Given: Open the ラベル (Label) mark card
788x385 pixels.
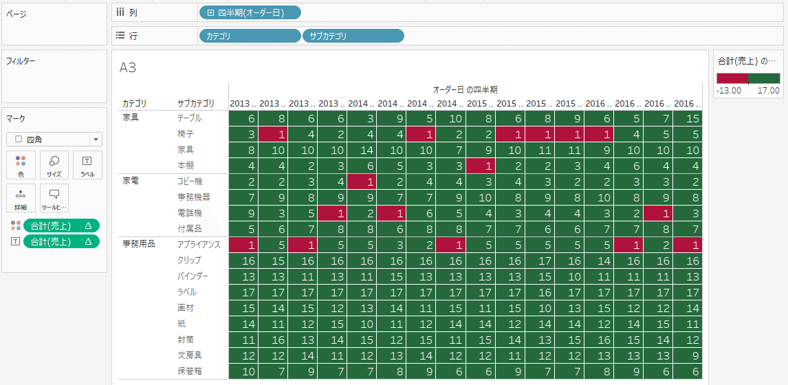Looking at the screenshot, I should coord(87,165).
